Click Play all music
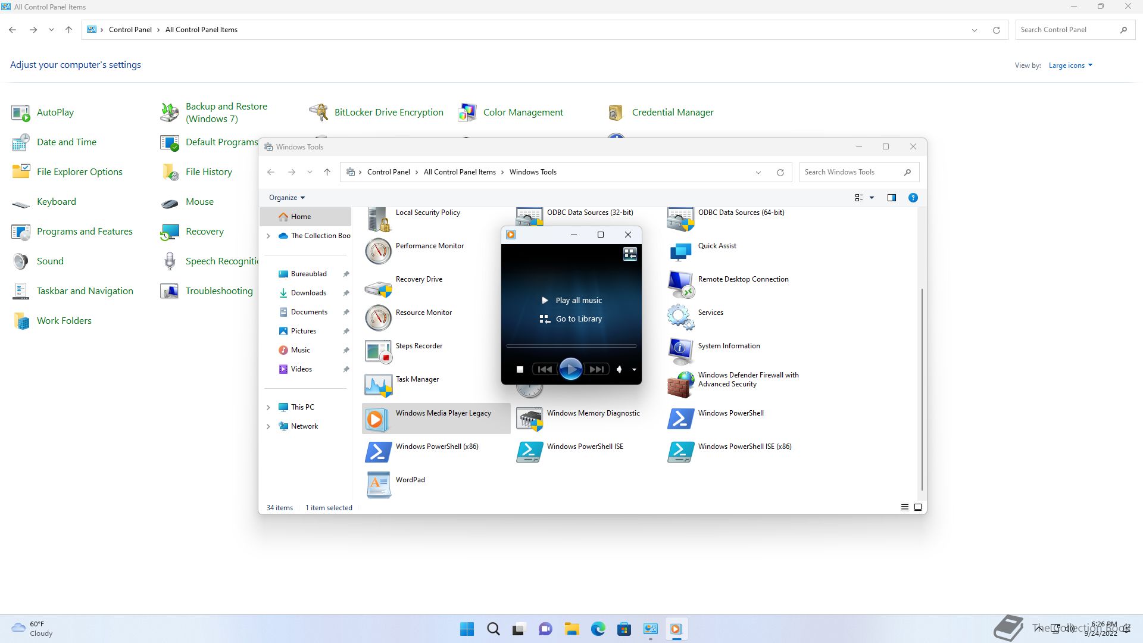 [572, 301]
